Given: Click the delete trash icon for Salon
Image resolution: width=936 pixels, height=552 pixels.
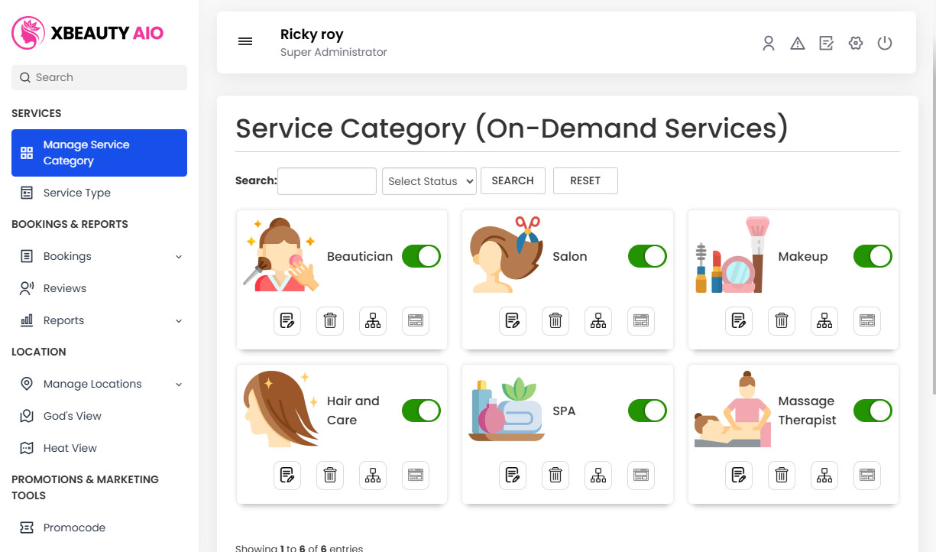Looking at the screenshot, I should point(555,321).
